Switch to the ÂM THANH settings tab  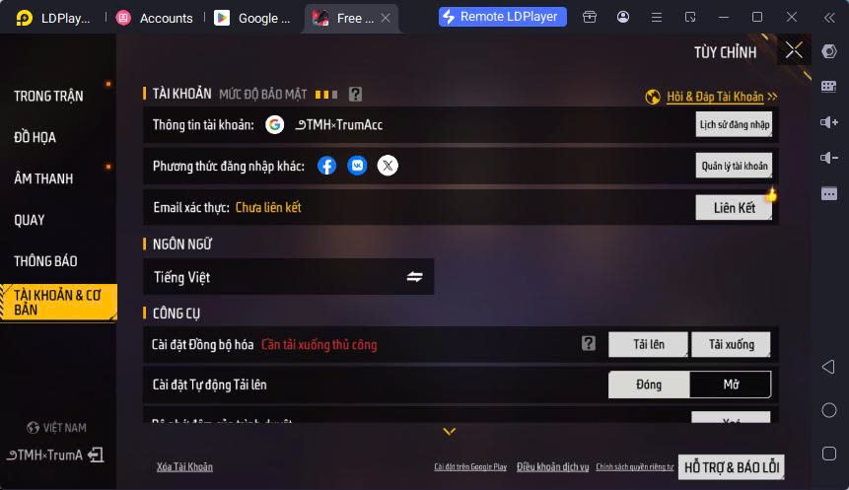coord(43,178)
